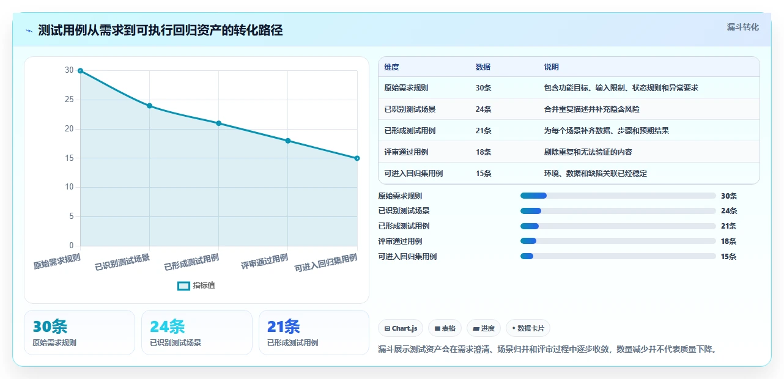
Task: Click the lightning icon beside the title
Action: tap(29, 31)
